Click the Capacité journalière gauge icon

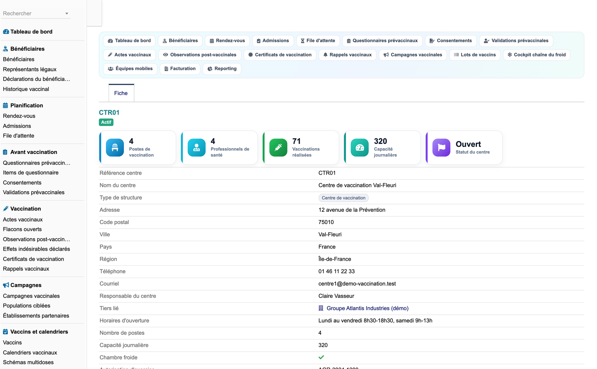click(x=360, y=148)
